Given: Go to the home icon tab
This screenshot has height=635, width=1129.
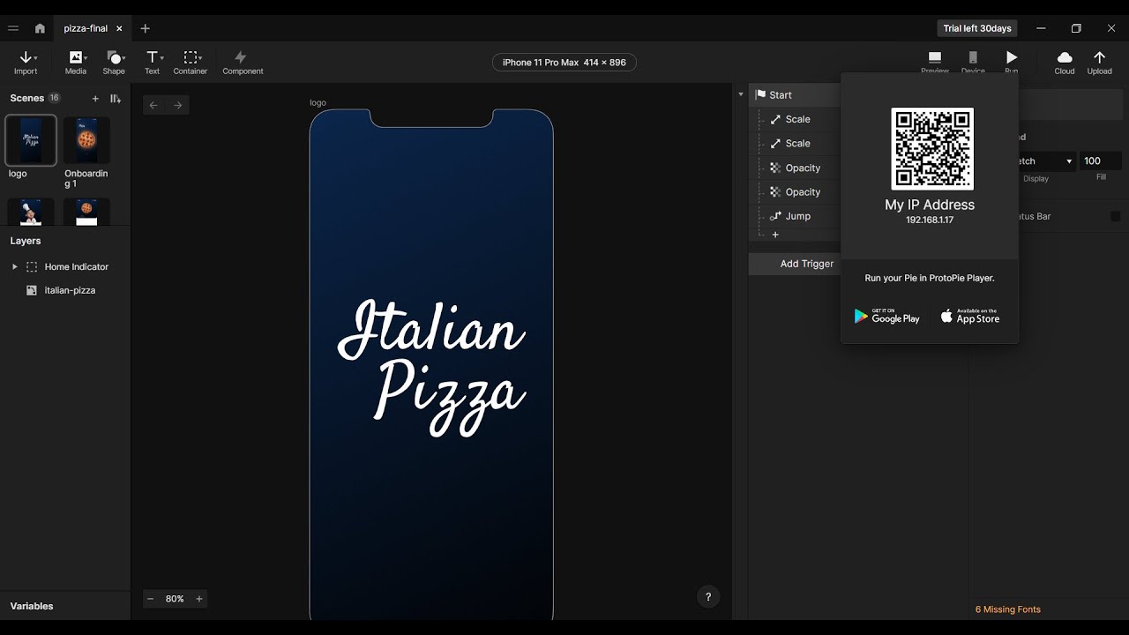Looking at the screenshot, I should click(40, 28).
